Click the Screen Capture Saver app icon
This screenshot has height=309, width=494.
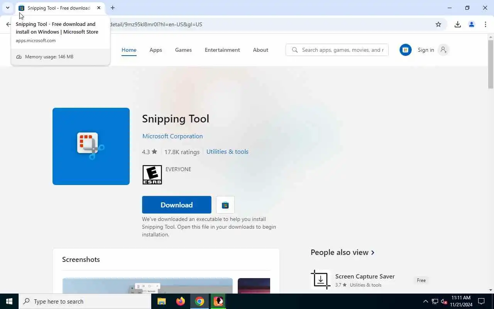(321, 280)
